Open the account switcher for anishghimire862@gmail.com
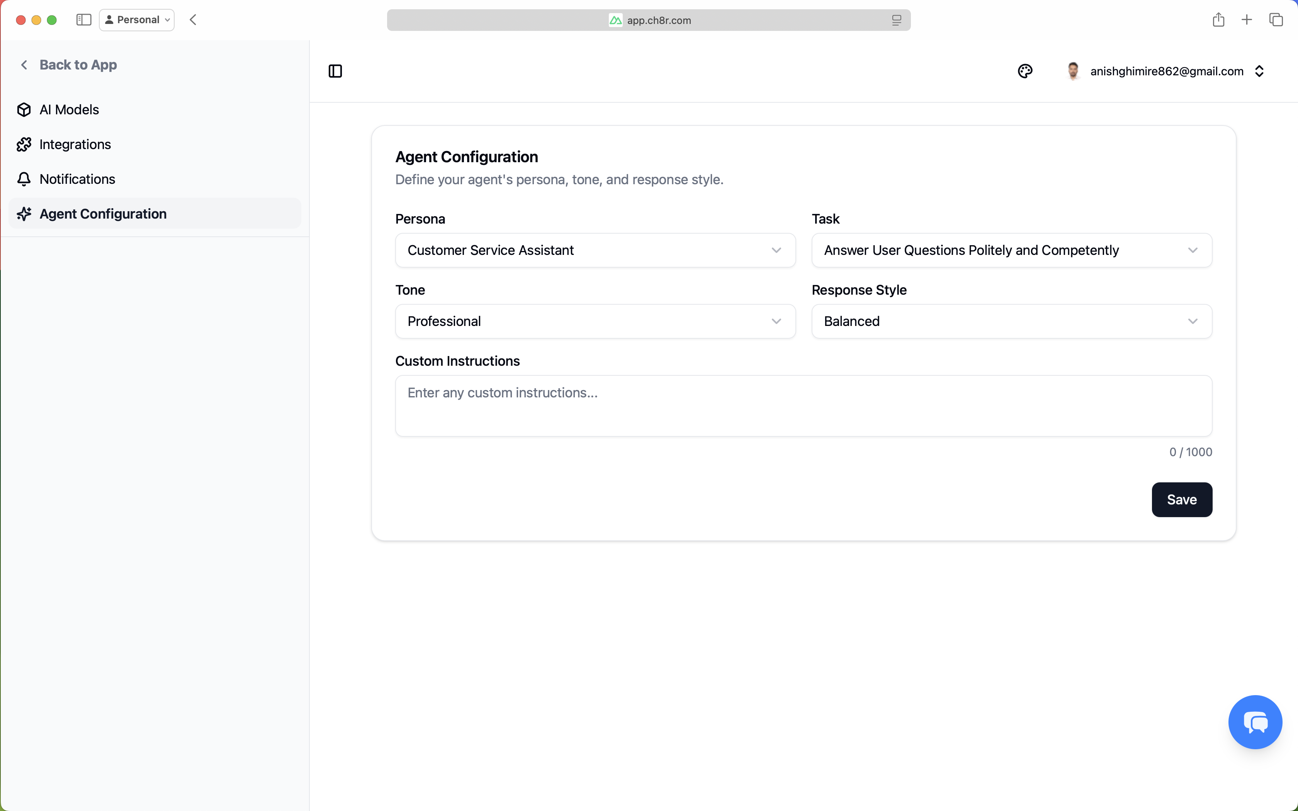 pos(1259,71)
